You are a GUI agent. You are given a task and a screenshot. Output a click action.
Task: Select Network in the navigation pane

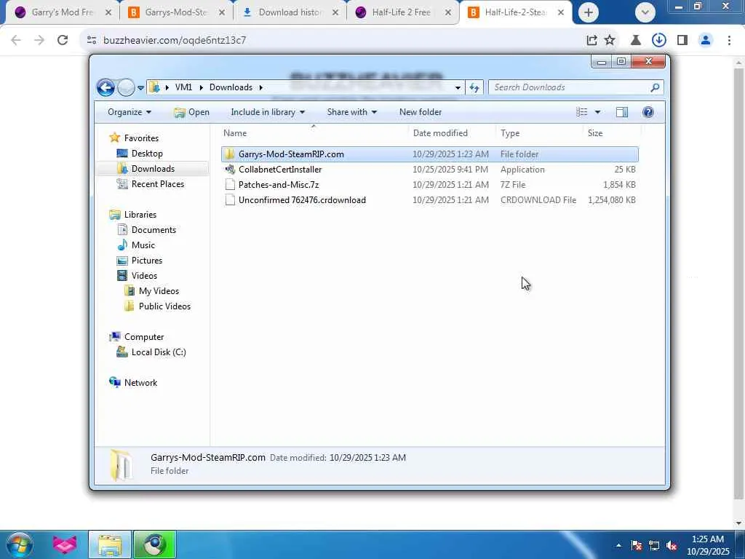pyautogui.click(x=140, y=383)
